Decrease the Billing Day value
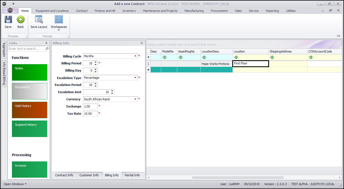Screen dimensions: 344x189 click(96, 72)
